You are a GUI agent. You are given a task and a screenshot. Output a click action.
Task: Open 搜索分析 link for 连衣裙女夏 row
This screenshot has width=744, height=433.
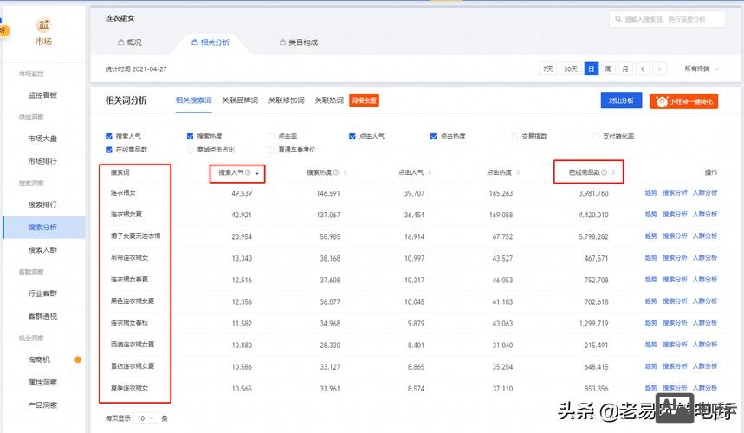tap(675, 215)
